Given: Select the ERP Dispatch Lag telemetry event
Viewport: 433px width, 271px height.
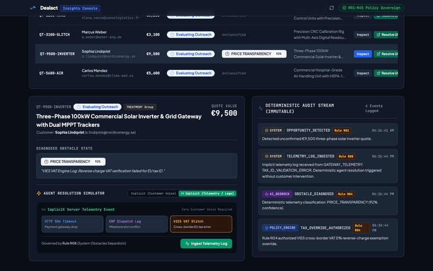Looking at the screenshot, I should tap(136, 224).
